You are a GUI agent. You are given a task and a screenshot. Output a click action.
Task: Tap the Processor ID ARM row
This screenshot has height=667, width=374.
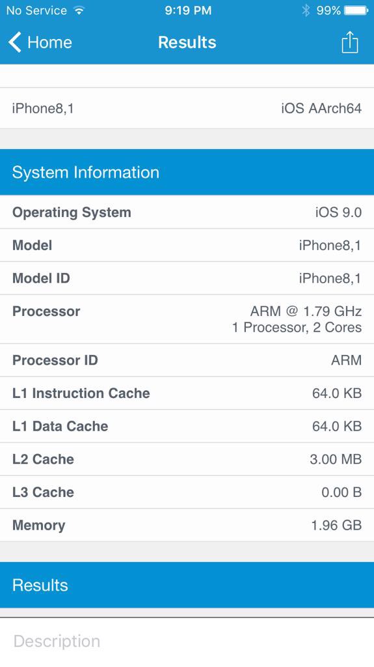click(x=187, y=360)
